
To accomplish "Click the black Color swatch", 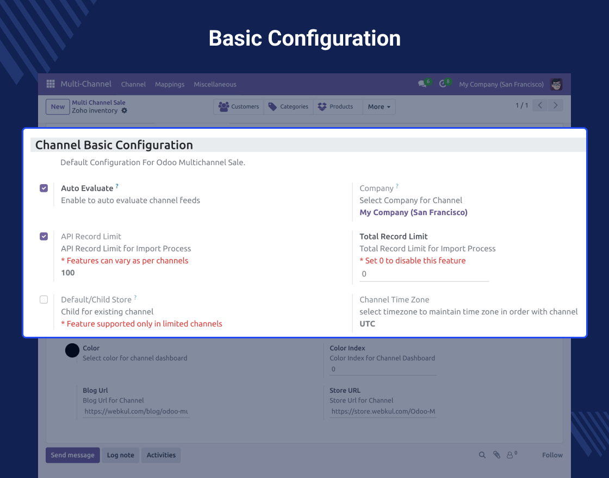I will [72, 350].
